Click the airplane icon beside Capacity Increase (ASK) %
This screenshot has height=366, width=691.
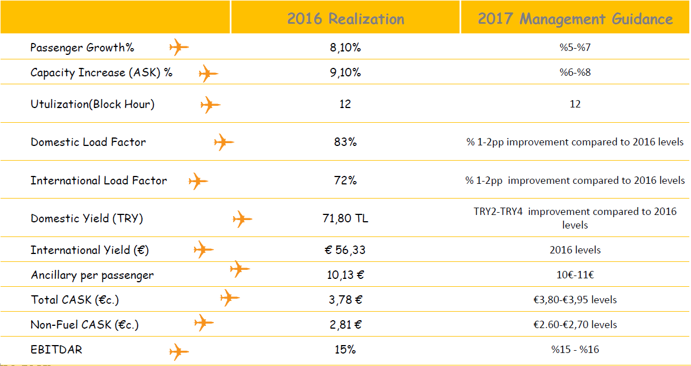[208, 73]
